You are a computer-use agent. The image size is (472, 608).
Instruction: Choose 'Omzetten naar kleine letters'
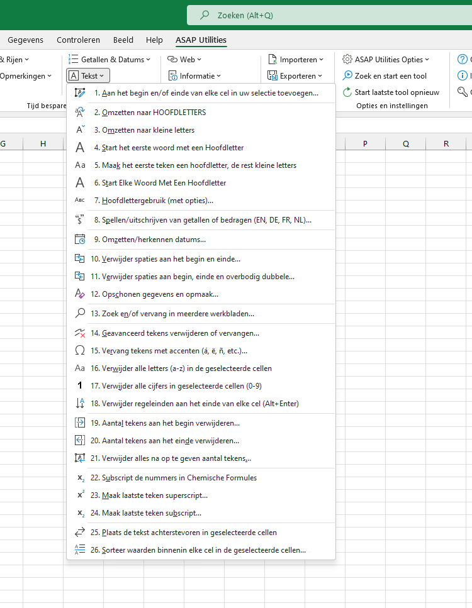(201, 130)
